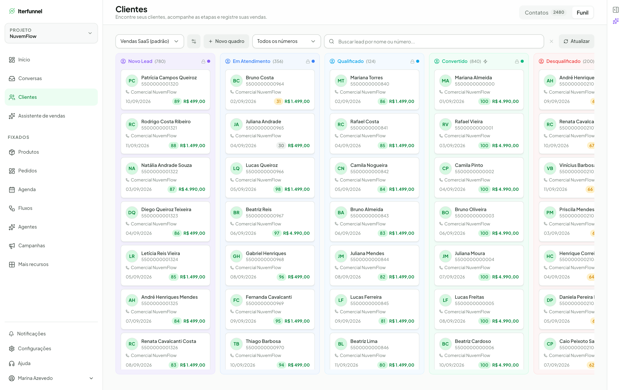Open Início from the sidebar
This screenshot has width=624, height=390.
tap(51, 60)
